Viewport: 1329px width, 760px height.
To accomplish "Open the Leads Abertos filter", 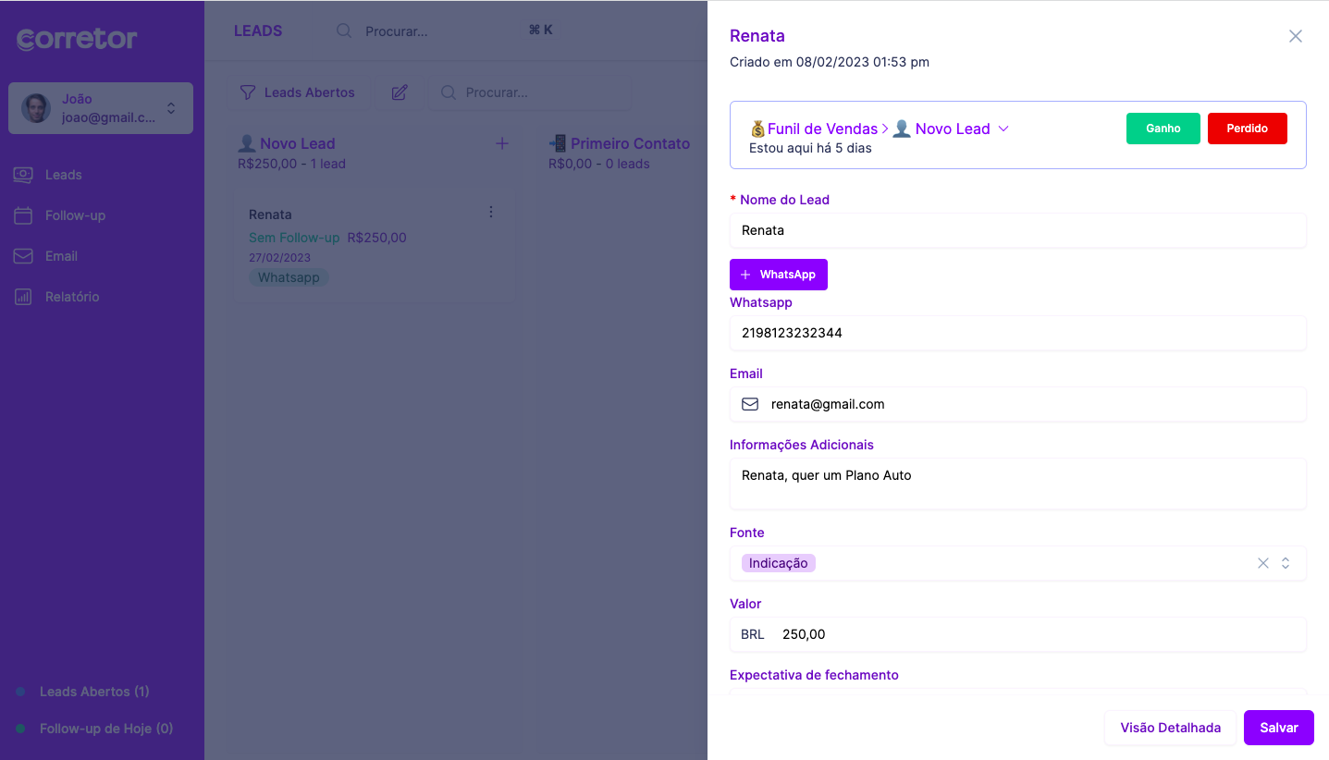I will tap(298, 92).
